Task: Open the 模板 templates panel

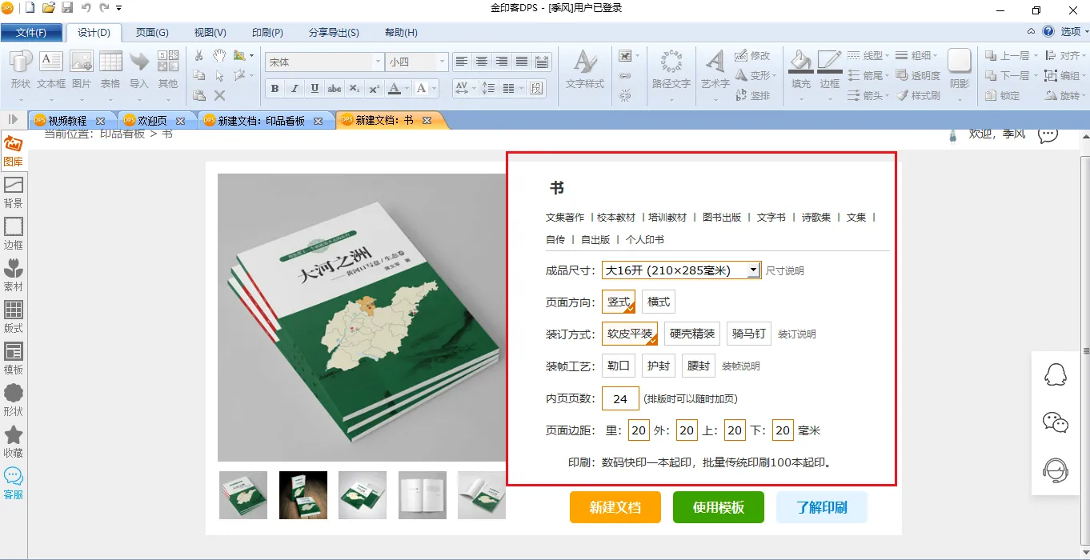Action: click(13, 359)
